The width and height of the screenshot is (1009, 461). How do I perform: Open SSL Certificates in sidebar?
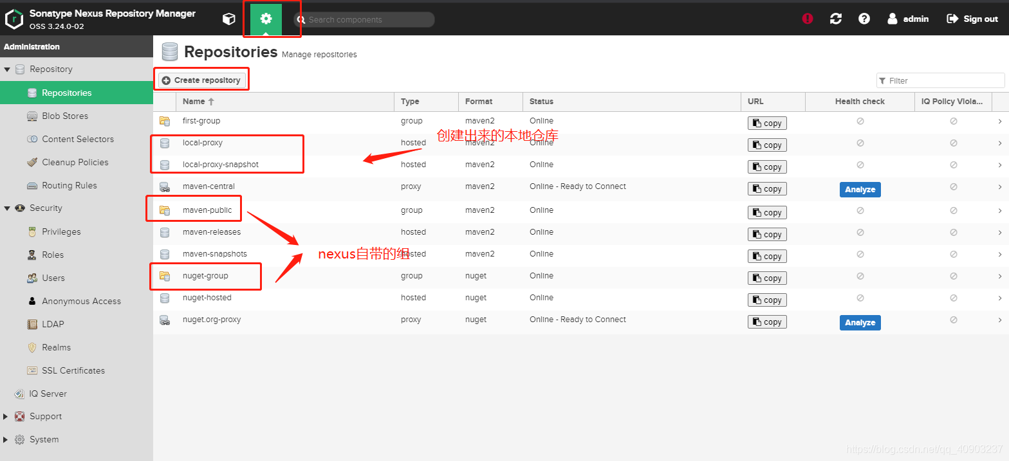[x=77, y=370]
